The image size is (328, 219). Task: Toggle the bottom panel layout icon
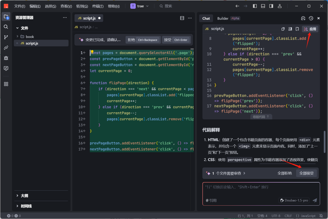tap(263, 6)
